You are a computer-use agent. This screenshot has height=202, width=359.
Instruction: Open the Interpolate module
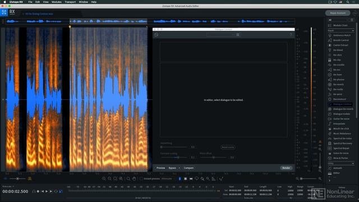click(337, 123)
